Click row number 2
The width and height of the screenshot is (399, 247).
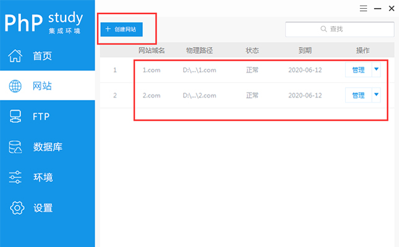click(x=115, y=95)
